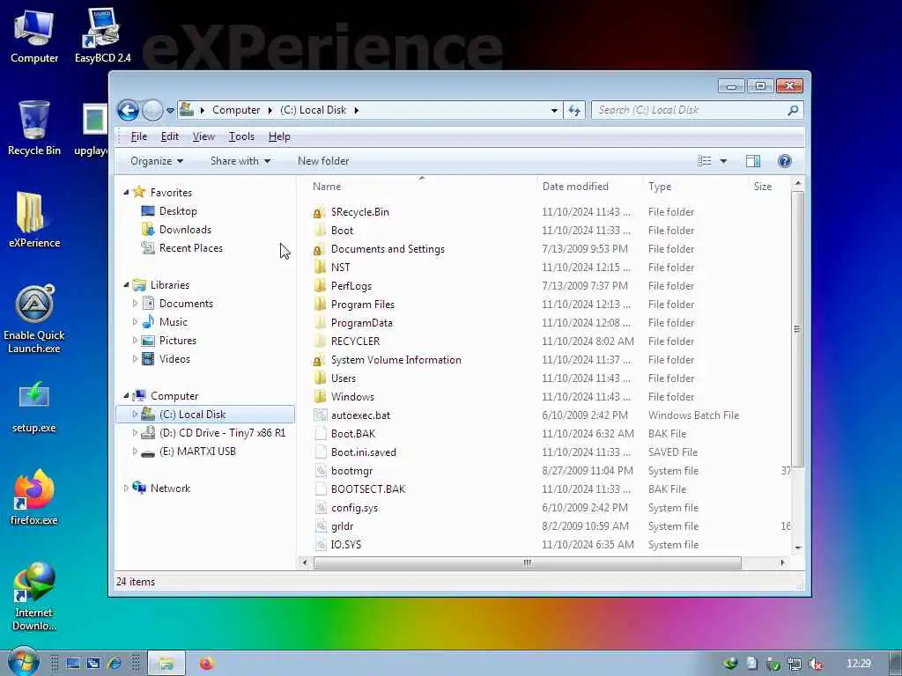
Task: Open the Tools menu
Action: pos(241,136)
